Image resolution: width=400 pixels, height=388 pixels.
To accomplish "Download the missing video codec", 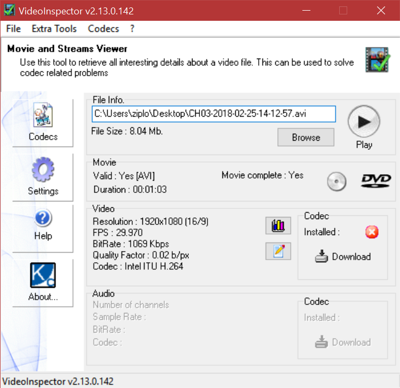I will click(342, 256).
